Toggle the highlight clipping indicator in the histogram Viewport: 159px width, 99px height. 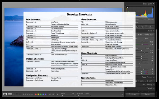click(153, 7)
